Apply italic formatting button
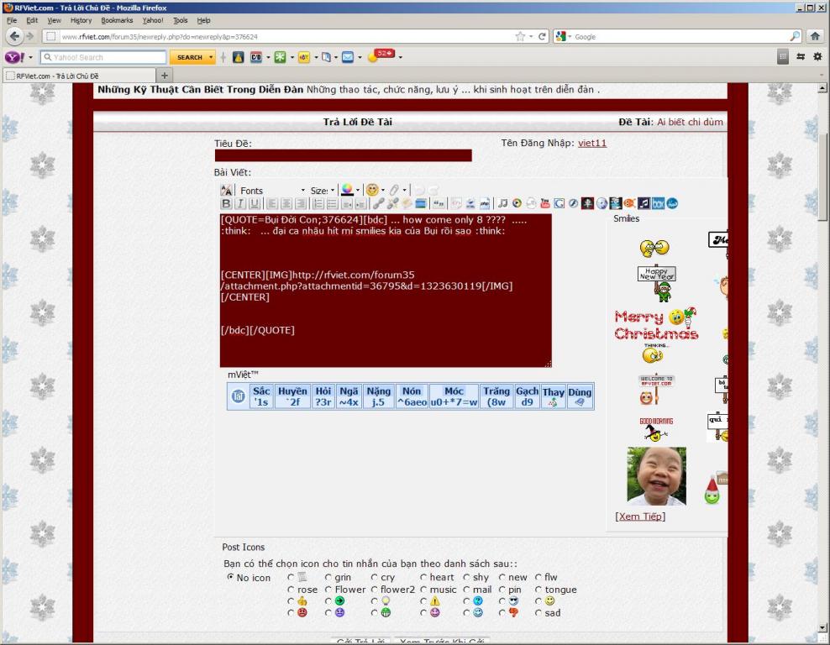 tap(240, 203)
